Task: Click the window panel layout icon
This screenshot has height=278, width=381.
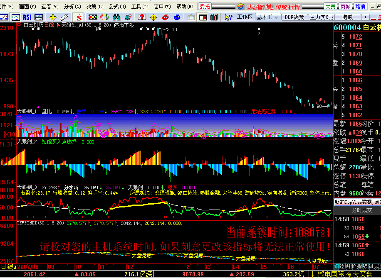Action: coord(203,17)
